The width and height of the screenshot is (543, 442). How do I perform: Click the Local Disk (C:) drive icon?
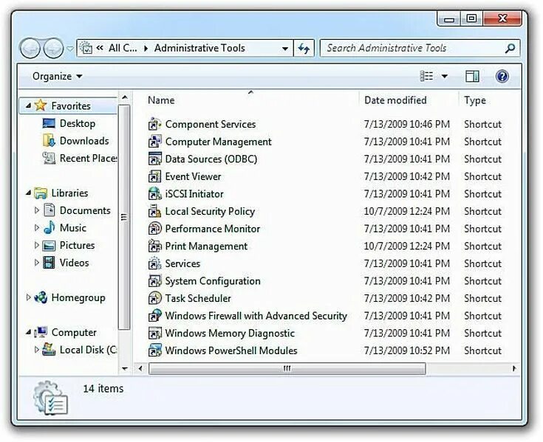pyautogui.click(x=49, y=349)
